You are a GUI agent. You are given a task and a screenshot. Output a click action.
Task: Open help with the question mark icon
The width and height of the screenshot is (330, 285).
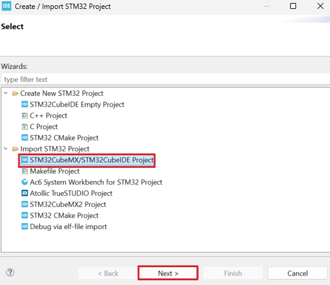click(10, 273)
